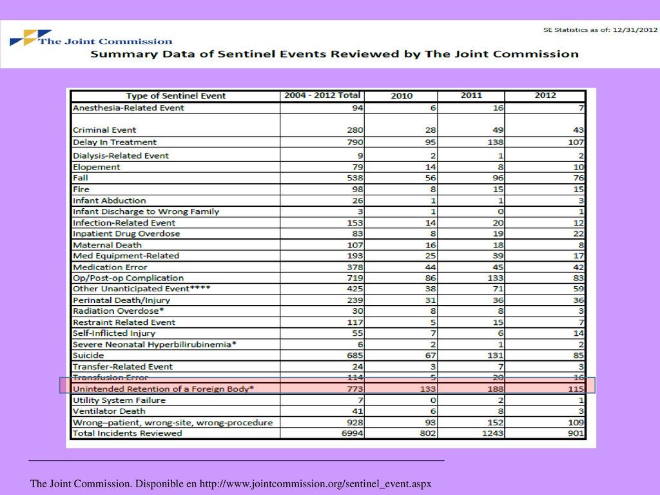Select the 'Fire' row label
The height and width of the screenshot is (495, 660).
pos(81,189)
